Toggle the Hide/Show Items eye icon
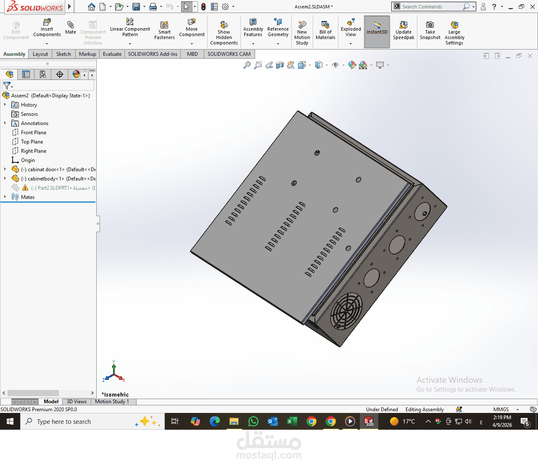The width and height of the screenshot is (538, 470). pos(335,65)
